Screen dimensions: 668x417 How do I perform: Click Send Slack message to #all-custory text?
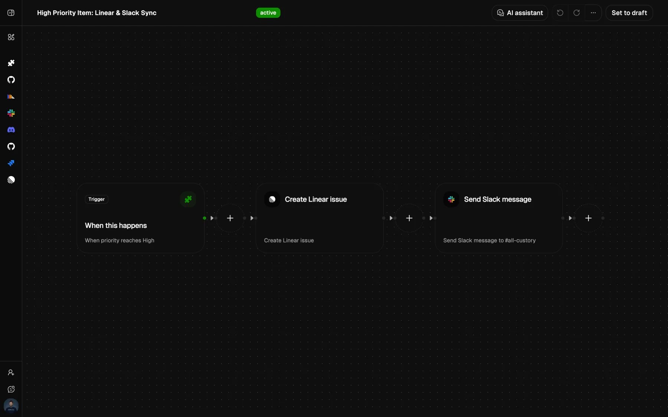coord(489,240)
